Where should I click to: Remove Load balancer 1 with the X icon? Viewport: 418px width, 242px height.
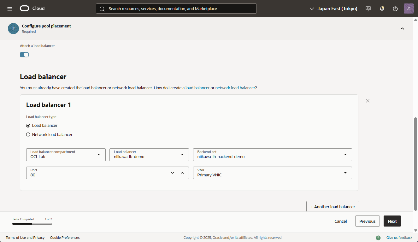click(368, 101)
